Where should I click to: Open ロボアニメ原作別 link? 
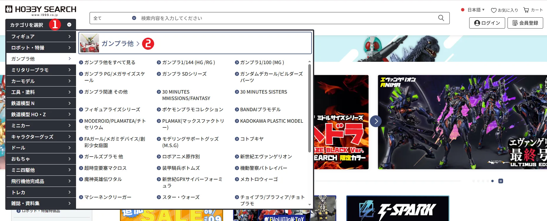pyautogui.click(x=181, y=157)
